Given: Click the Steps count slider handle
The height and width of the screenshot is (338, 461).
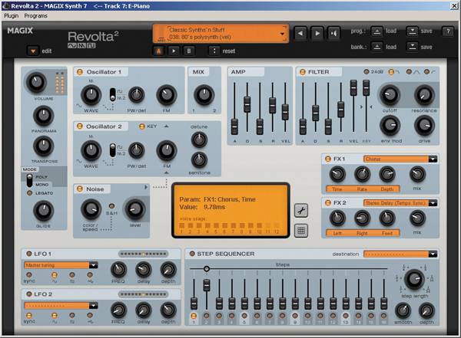Looking at the screenshot, I should (x=207, y=268).
